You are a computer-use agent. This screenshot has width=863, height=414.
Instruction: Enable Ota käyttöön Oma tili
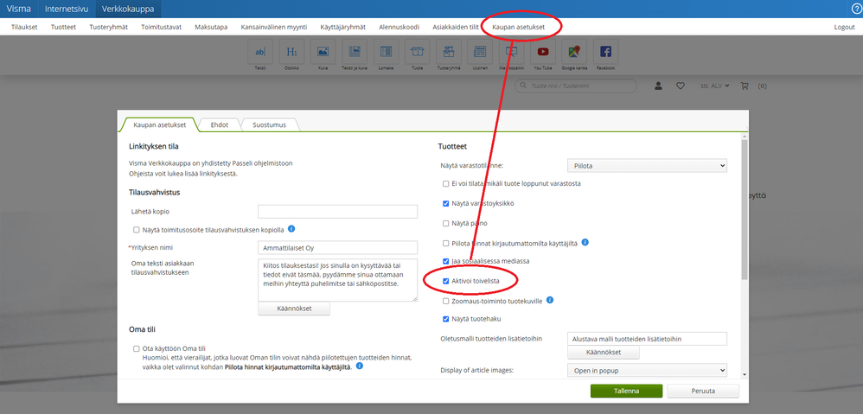click(136, 348)
